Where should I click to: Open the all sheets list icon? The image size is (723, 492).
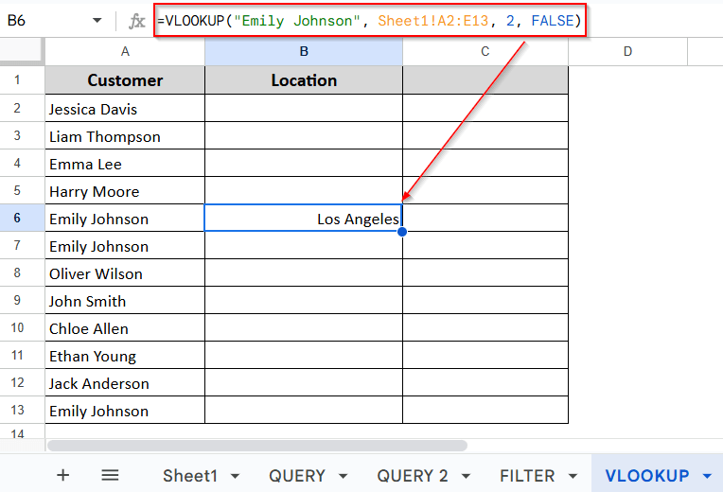110,475
